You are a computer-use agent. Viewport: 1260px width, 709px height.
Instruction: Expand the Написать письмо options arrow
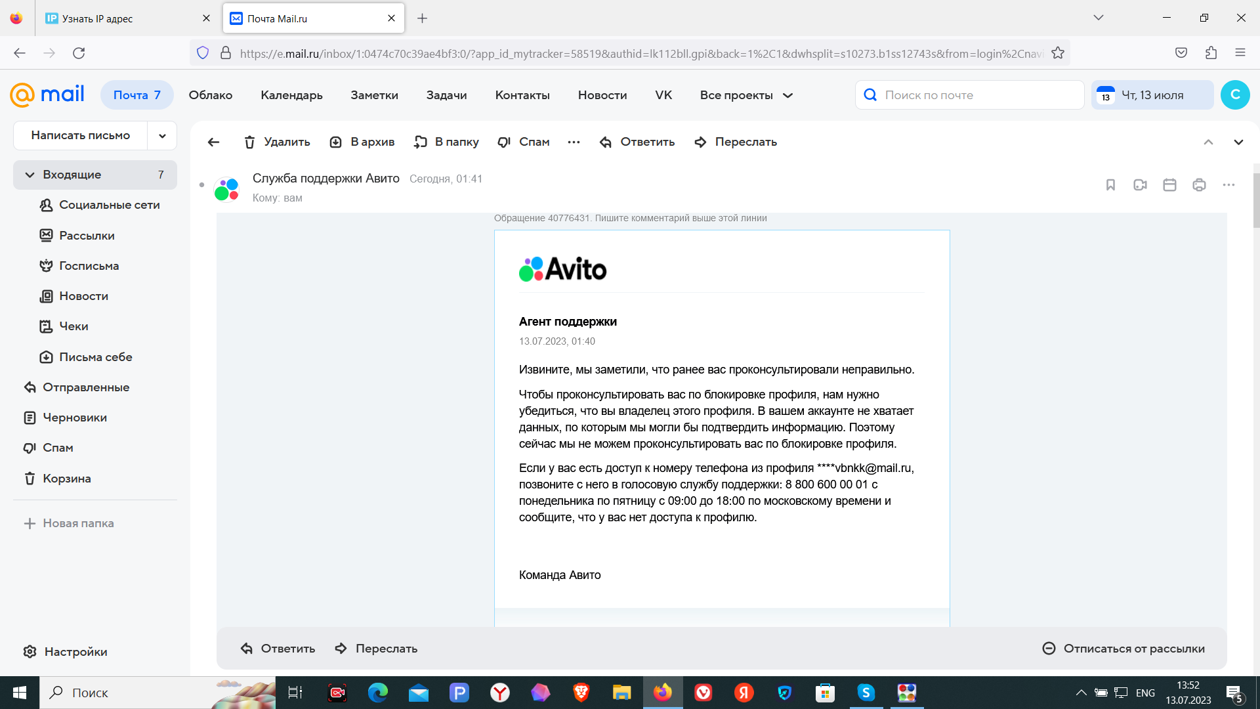[162, 135]
